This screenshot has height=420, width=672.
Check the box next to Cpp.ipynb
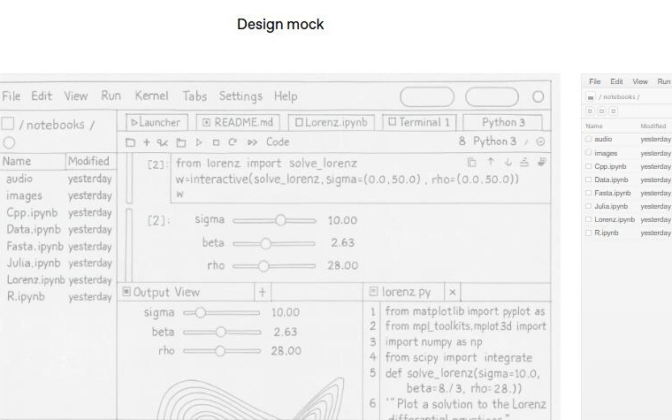(588, 166)
